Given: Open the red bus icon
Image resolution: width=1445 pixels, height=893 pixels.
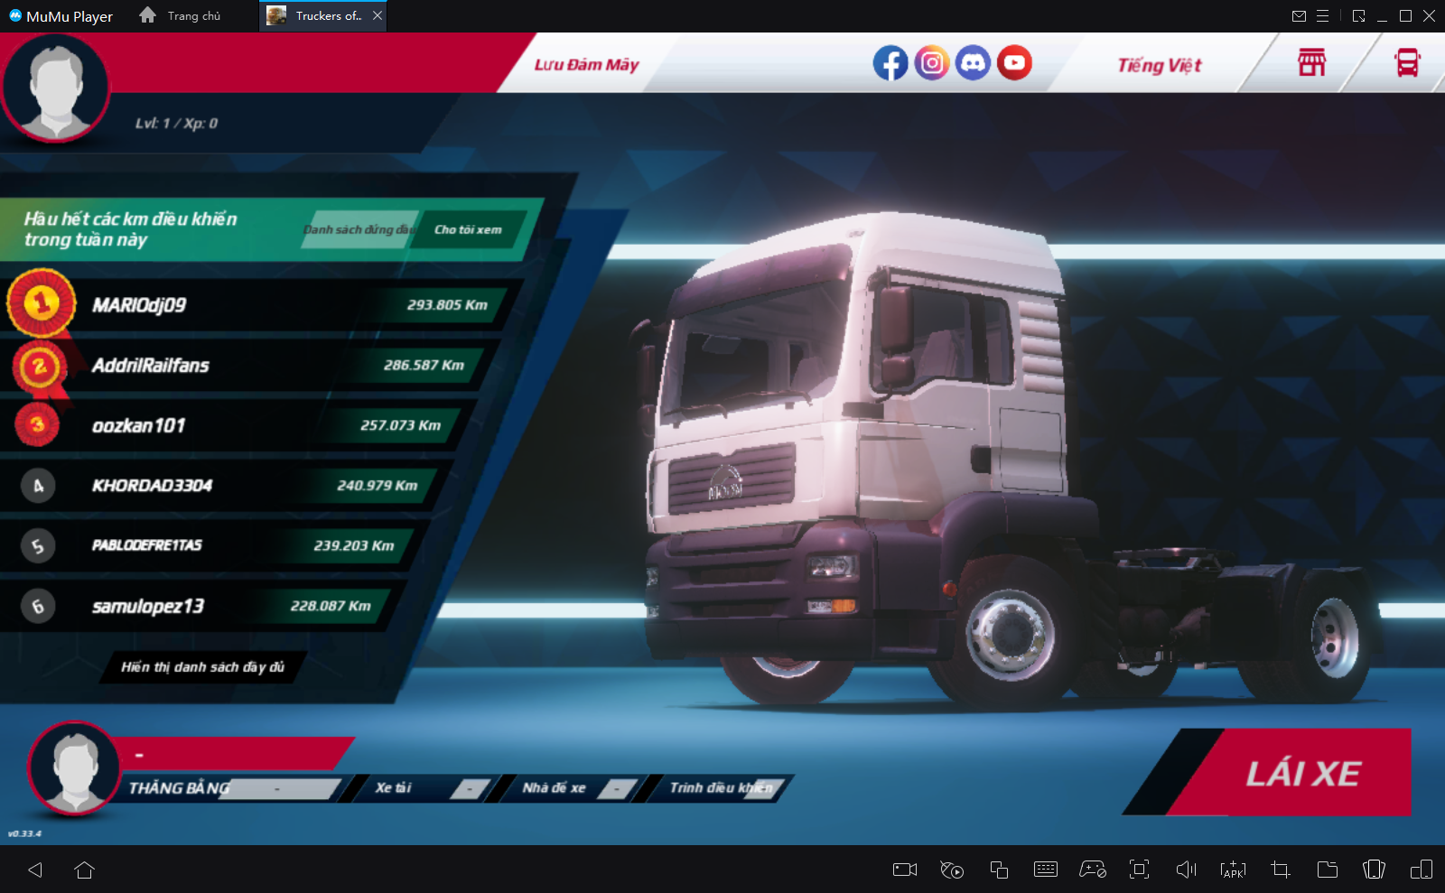Looking at the screenshot, I should pyautogui.click(x=1407, y=63).
